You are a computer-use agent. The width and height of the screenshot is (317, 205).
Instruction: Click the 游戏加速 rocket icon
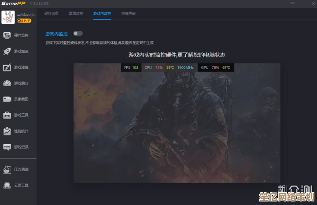[x=7, y=51]
